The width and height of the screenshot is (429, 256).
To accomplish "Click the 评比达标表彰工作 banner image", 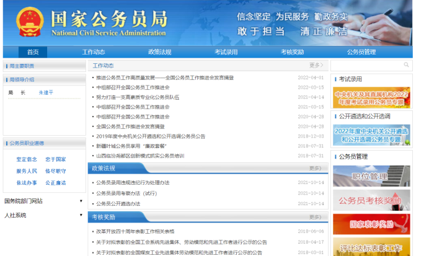I will coord(371,247).
